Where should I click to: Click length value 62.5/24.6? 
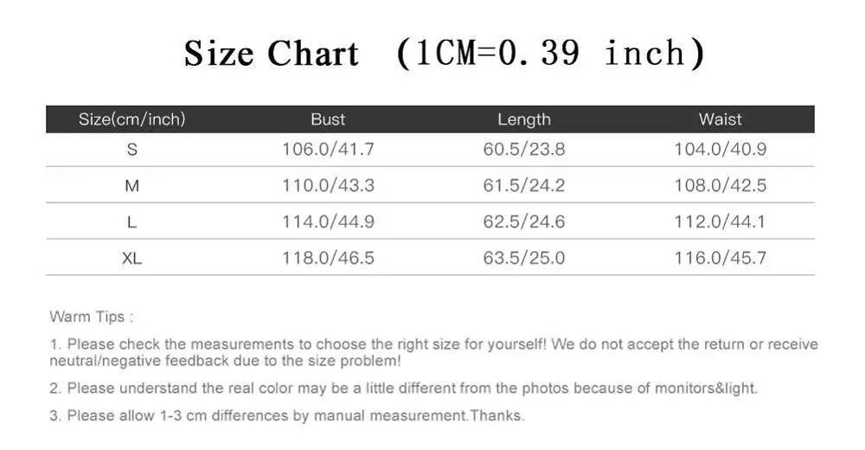(x=524, y=222)
